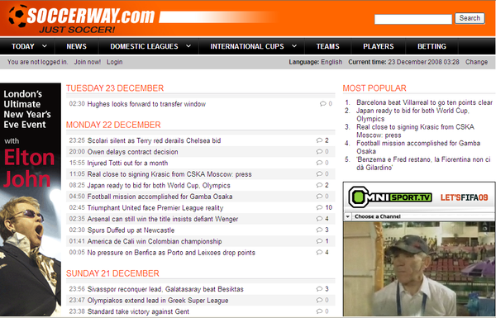Click the Login link
Viewport: 496px width, 318px height.
115,62
